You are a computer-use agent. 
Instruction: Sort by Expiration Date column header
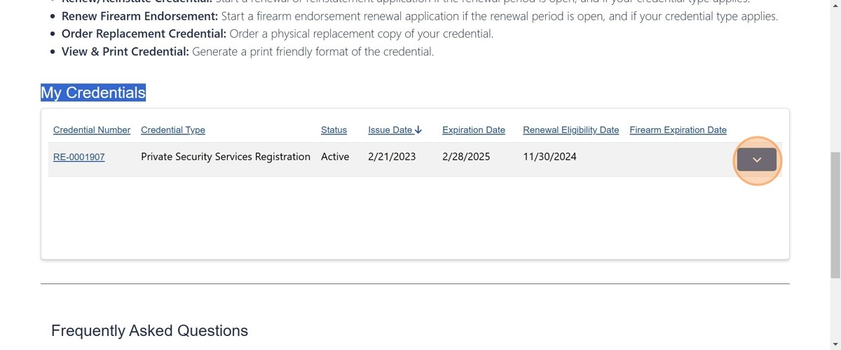coord(474,129)
